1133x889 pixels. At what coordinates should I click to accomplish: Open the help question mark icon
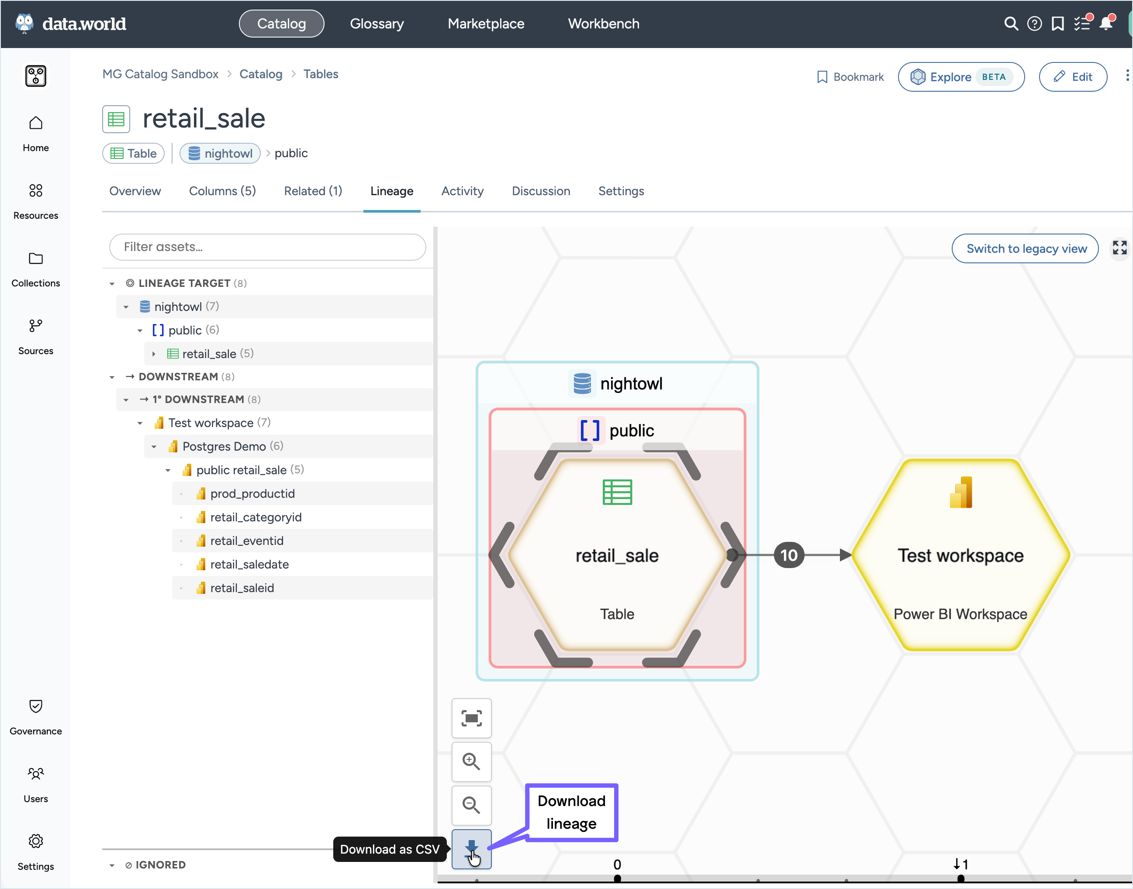pos(1034,24)
